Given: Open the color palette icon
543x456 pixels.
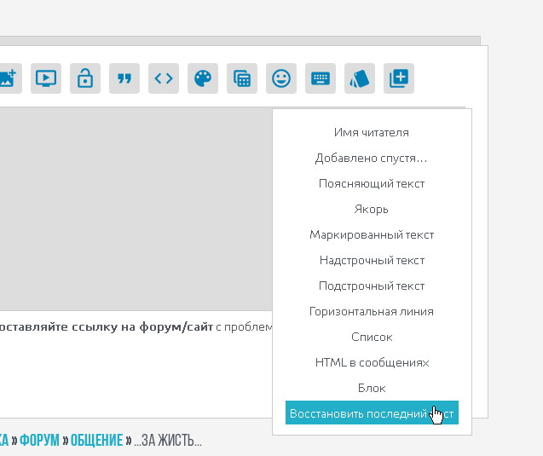Looking at the screenshot, I should click(x=203, y=78).
